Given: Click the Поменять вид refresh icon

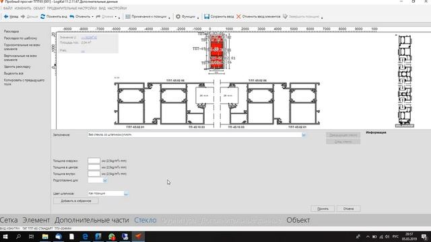Looking at the screenshot, I should tap(42, 16).
